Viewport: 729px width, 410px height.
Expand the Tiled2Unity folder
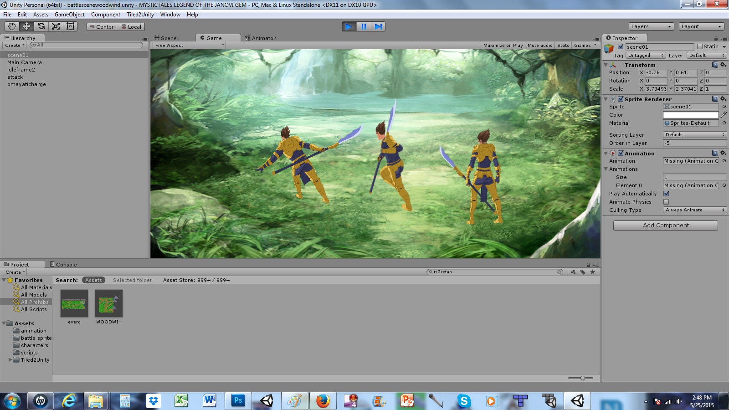pyautogui.click(x=10, y=360)
